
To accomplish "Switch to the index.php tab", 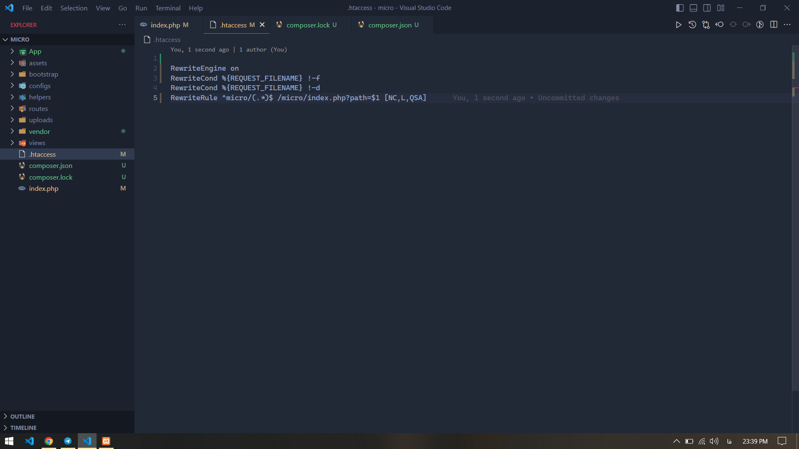I will tap(169, 25).
